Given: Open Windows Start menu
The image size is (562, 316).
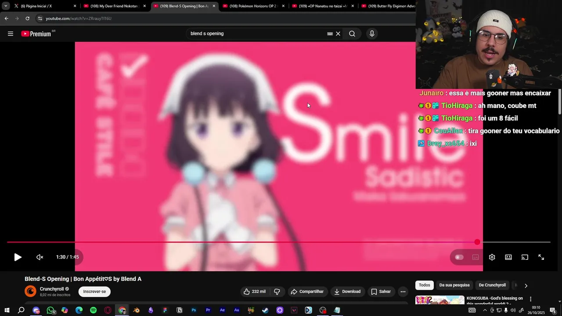Looking at the screenshot, I should (7, 310).
